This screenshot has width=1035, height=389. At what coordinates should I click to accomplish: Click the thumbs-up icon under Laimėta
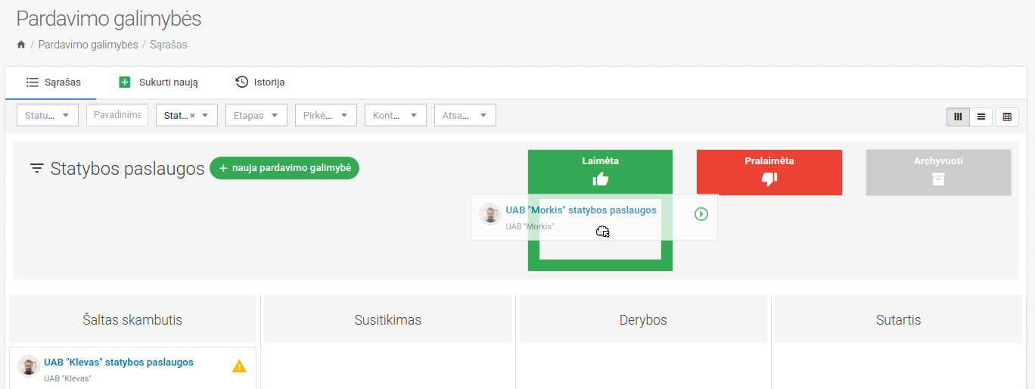pyautogui.click(x=600, y=179)
